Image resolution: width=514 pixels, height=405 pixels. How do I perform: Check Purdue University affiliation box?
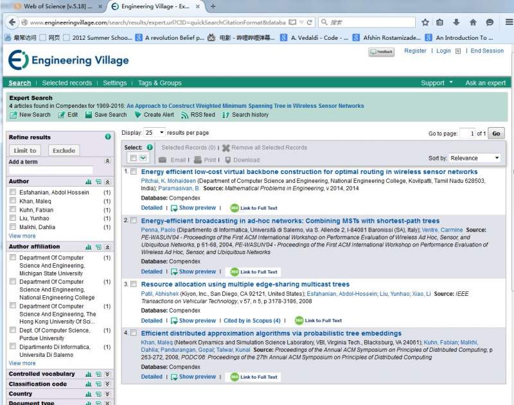pyautogui.click(x=13, y=330)
